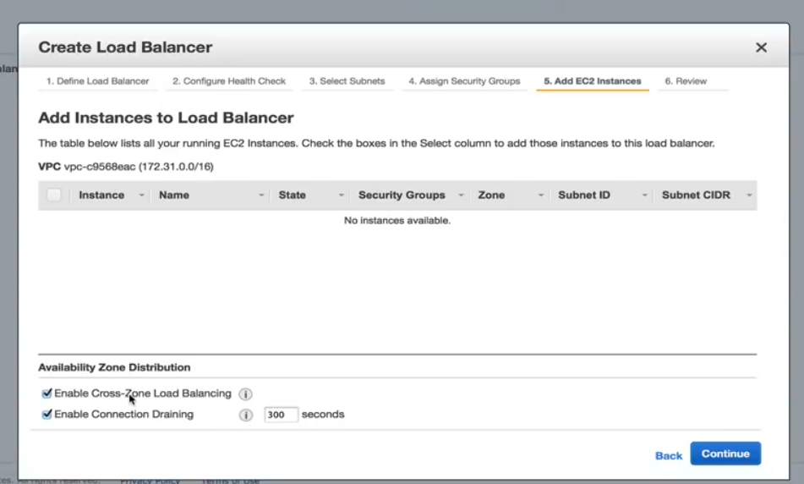Open the 3. Select Subnets step
Viewport: 804px width, 484px height.
coord(347,81)
